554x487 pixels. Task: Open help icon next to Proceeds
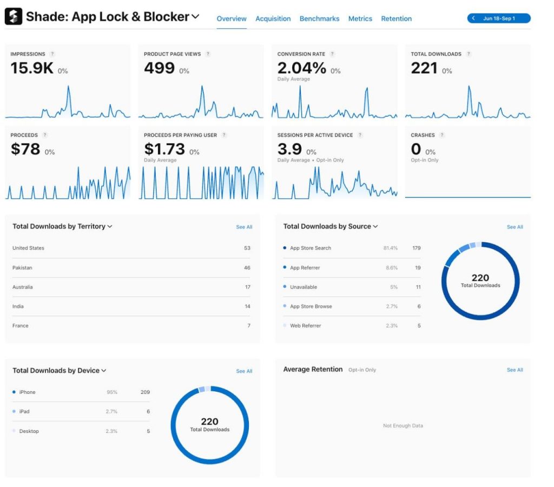[x=44, y=135]
